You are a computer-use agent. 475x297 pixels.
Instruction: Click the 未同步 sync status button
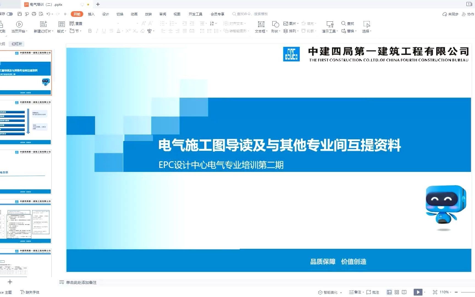pos(450,14)
